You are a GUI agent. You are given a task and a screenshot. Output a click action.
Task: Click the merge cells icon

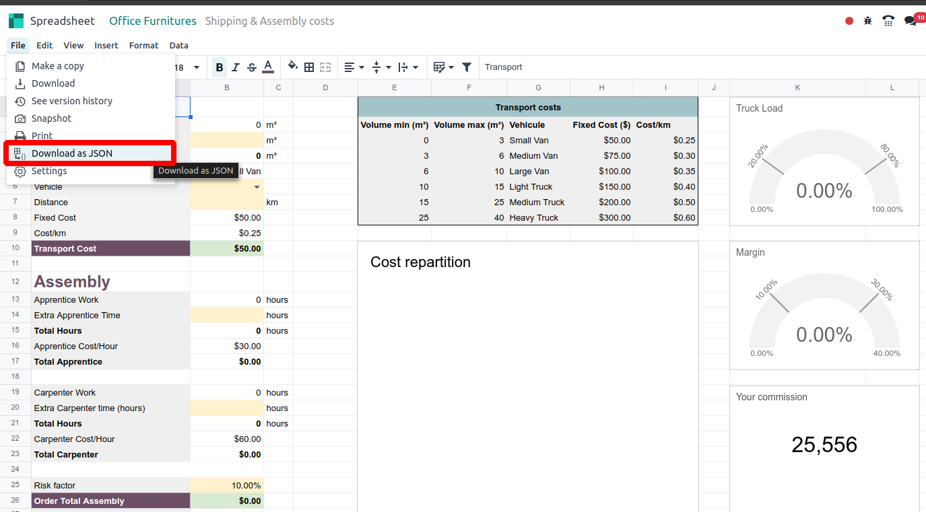click(325, 67)
